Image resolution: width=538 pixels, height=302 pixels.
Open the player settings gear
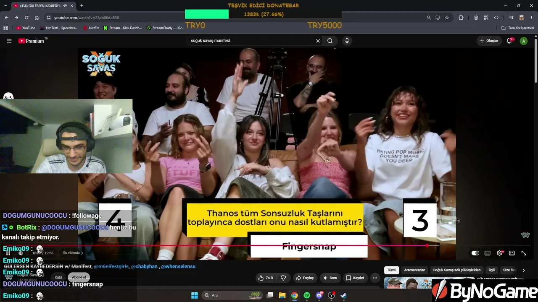(x=499, y=253)
